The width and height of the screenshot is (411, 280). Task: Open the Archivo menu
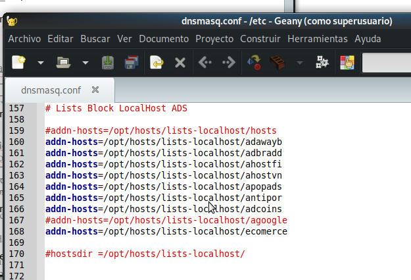[24, 39]
